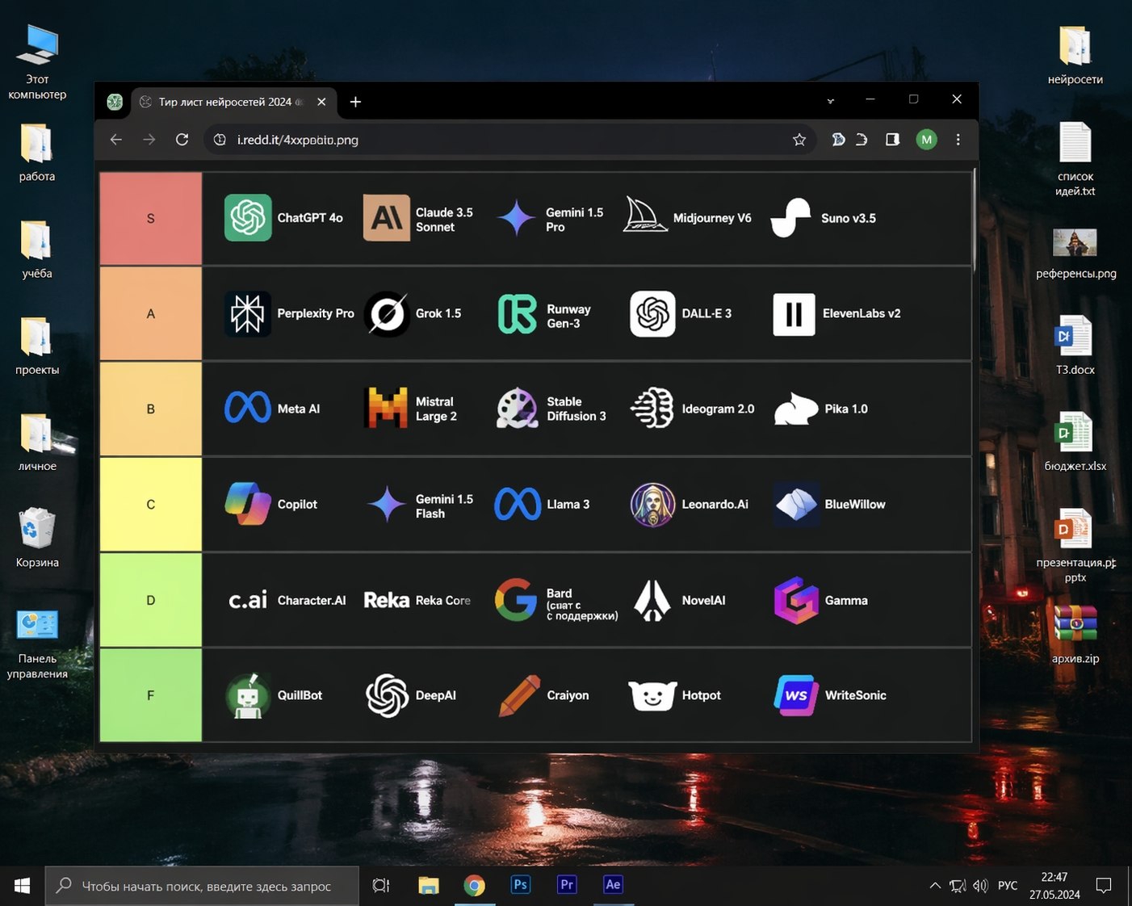Click the Meta AI logo in B tier

248,408
